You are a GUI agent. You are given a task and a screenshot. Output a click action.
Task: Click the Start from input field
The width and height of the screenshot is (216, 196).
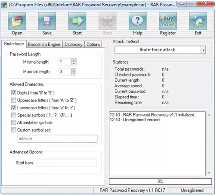(x=67, y=162)
